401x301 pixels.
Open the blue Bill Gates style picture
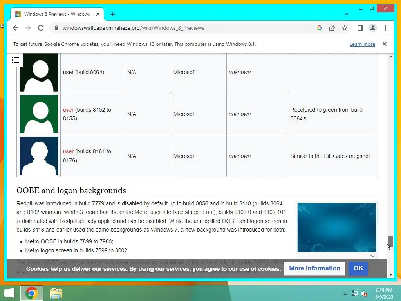[x=39, y=156]
